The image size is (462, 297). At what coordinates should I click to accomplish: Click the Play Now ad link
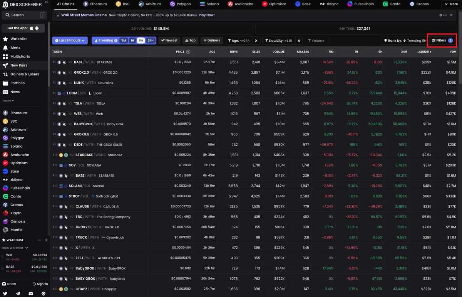tap(206, 15)
